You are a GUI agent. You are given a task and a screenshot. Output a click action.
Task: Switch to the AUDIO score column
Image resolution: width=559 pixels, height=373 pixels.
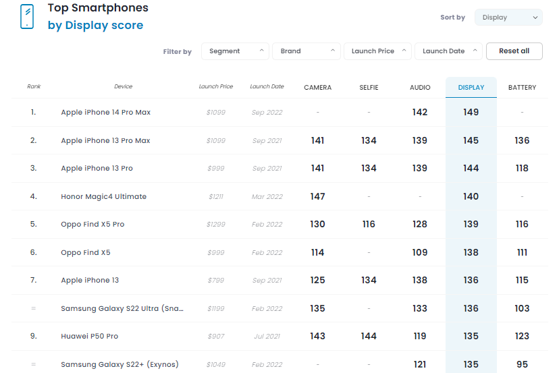point(420,88)
